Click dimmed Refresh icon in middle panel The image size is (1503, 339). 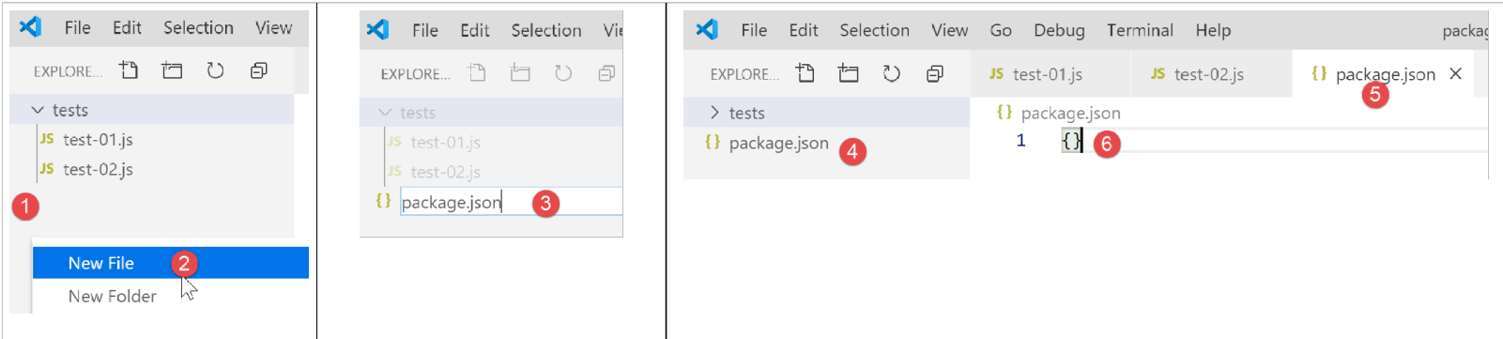(563, 73)
